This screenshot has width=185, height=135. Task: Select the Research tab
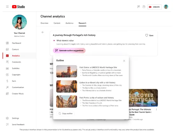click(82, 23)
